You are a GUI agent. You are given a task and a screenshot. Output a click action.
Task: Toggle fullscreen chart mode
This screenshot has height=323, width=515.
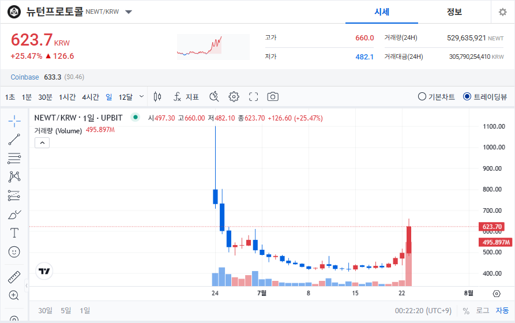click(253, 97)
